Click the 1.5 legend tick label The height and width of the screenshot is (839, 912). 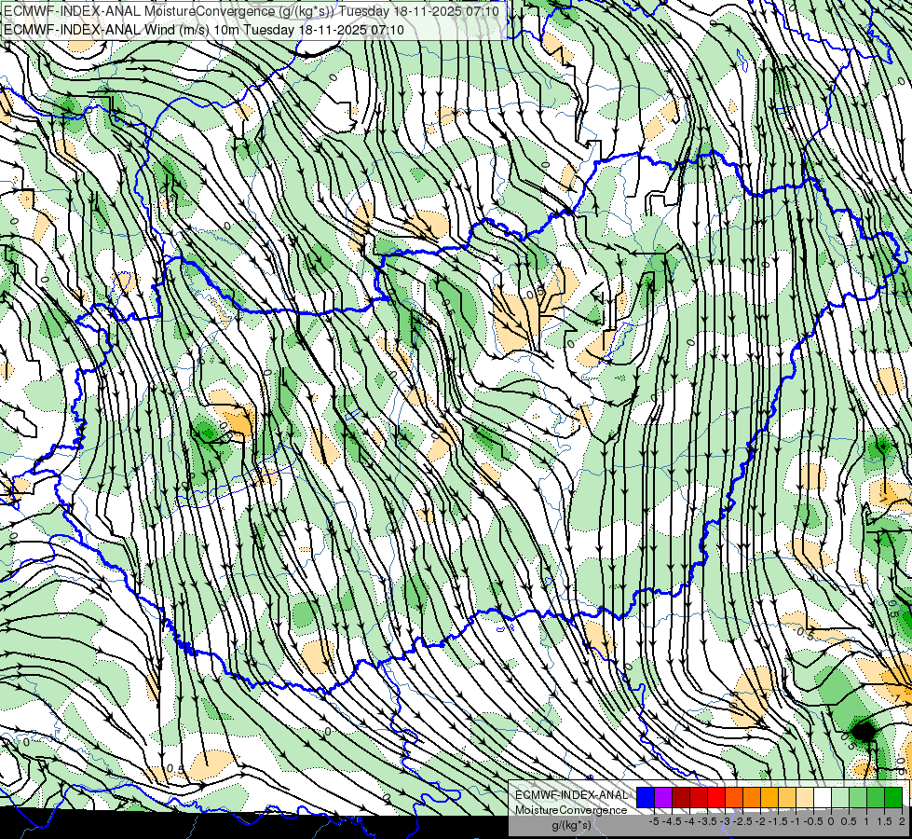pyautogui.click(x=885, y=821)
